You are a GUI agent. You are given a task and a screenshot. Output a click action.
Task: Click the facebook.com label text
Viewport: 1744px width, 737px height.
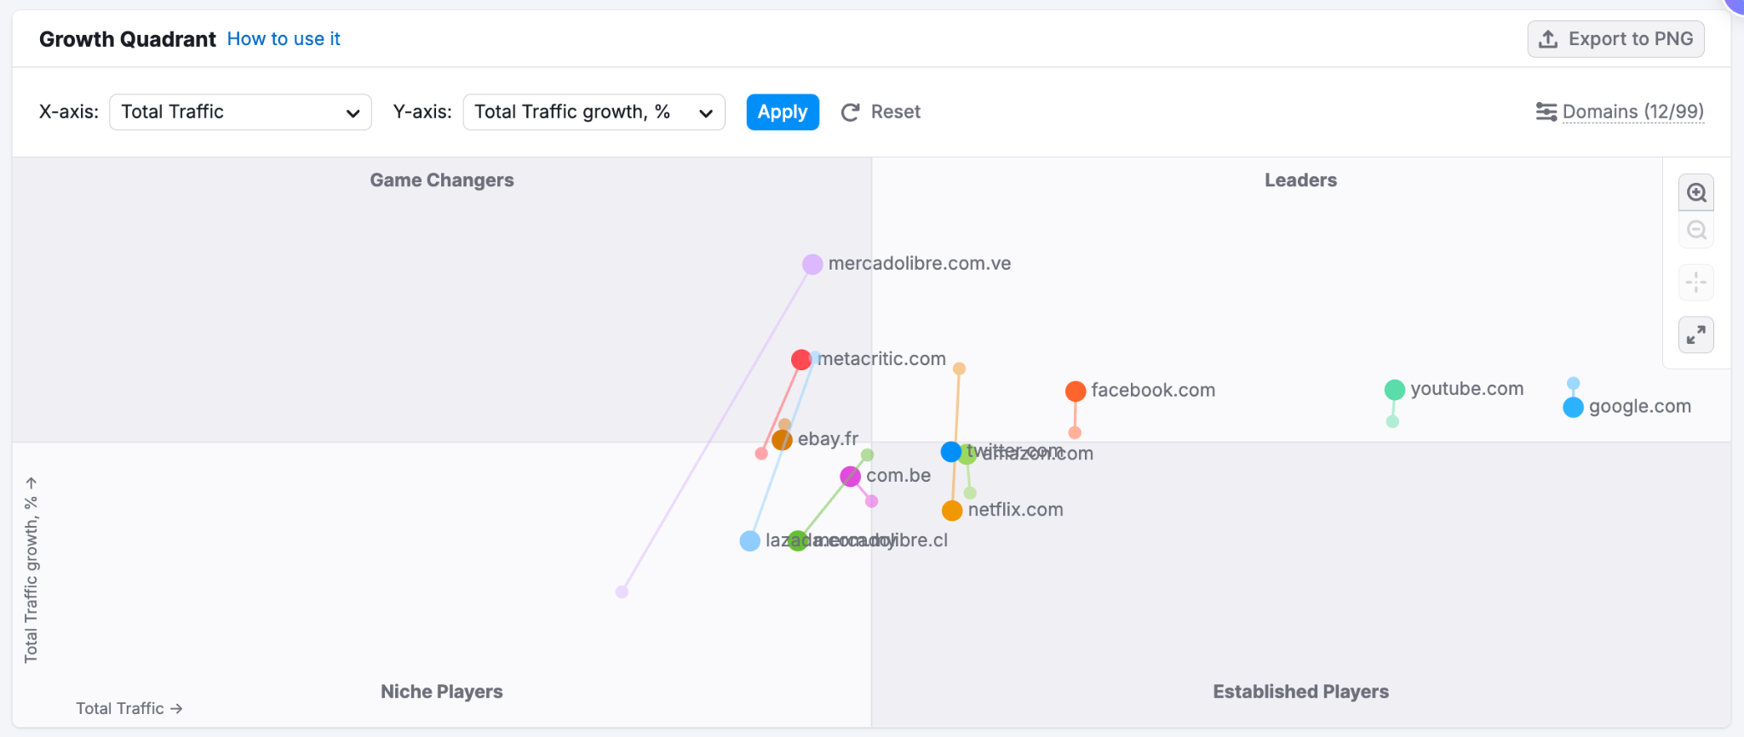[1153, 391]
